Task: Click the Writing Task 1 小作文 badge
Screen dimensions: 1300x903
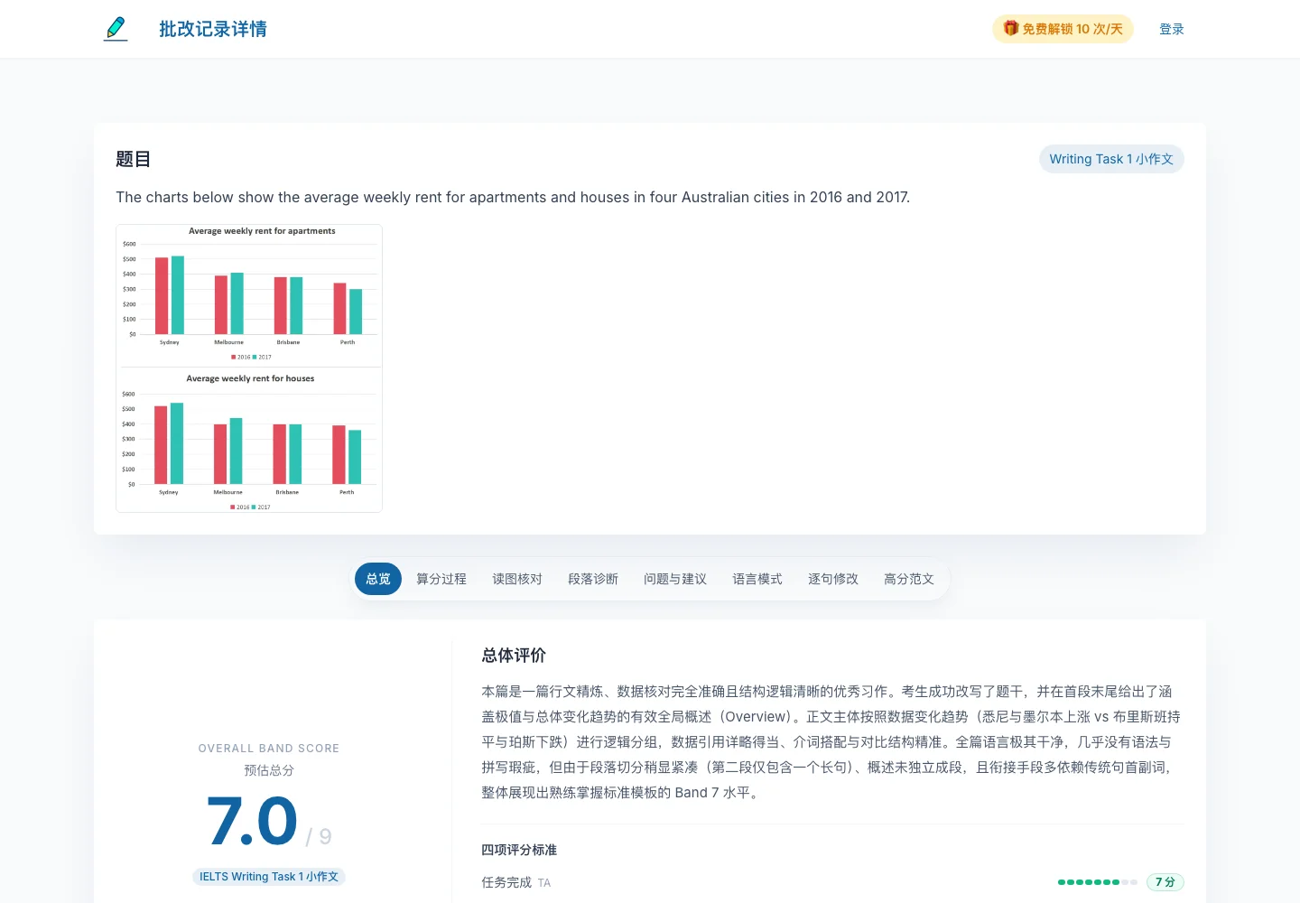Action: pyautogui.click(x=1111, y=159)
